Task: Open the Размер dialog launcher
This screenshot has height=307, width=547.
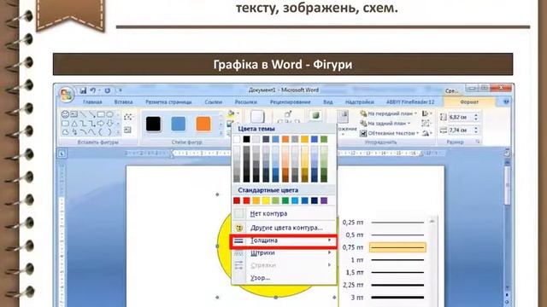Action: pyautogui.click(x=478, y=142)
